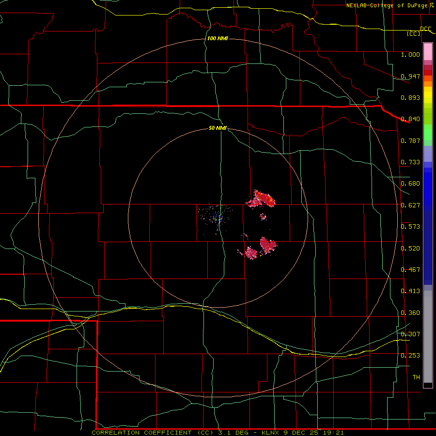Click the TH threshold label on scale
This screenshot has height=436, width=436.
pyautogui.click(x=416, y=377)
